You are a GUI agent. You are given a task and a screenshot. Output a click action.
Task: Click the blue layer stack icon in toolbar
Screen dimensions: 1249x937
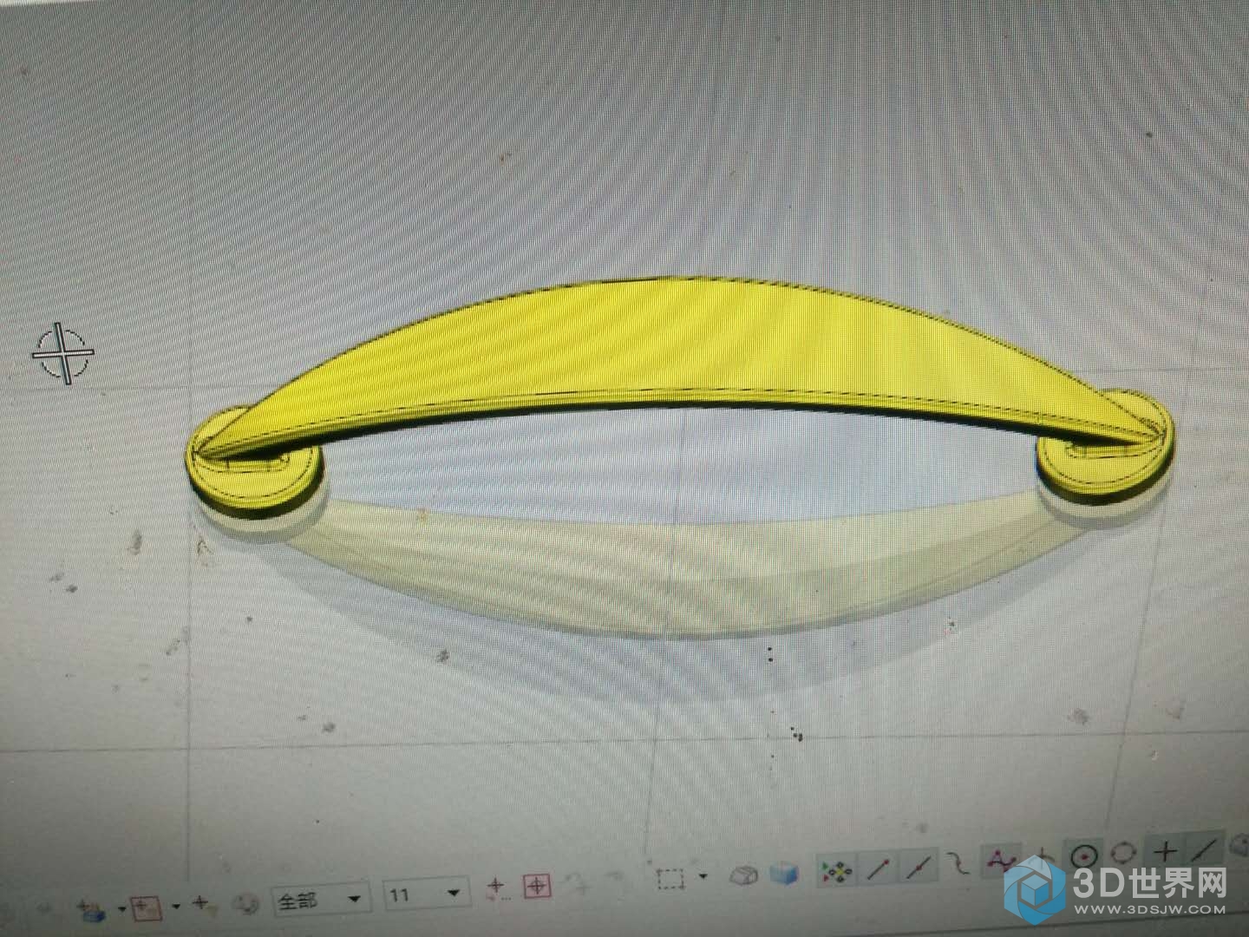[x=92, y=911]
